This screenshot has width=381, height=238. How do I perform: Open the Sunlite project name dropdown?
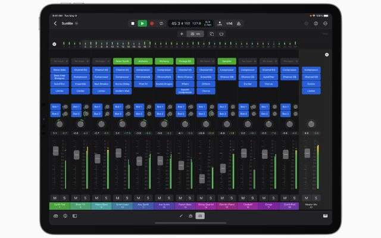(77, 23)
